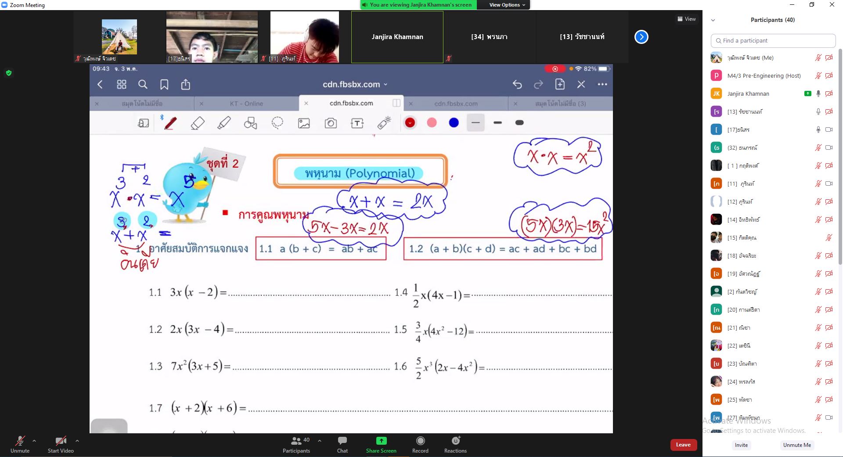Screen dimensions: 843x457
Task: Leave the meeting
Action: pos(683,445)
